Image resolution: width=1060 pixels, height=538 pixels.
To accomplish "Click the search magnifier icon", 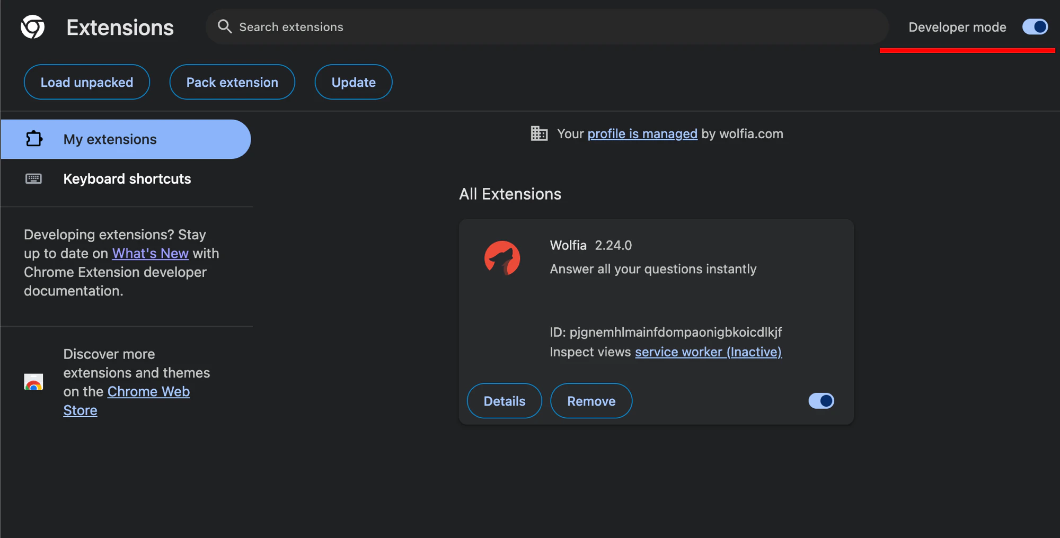I will pyautogui.click(x=225, y=26).
